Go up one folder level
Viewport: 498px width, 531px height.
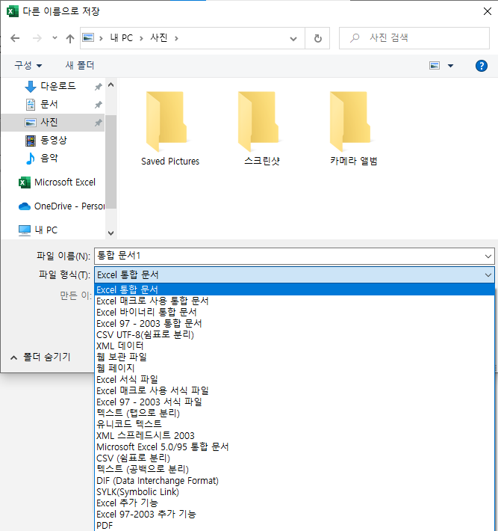click(70, 38)
